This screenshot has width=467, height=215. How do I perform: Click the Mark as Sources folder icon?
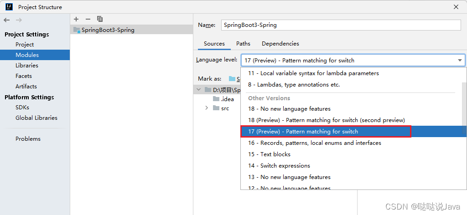click(232, 78)
